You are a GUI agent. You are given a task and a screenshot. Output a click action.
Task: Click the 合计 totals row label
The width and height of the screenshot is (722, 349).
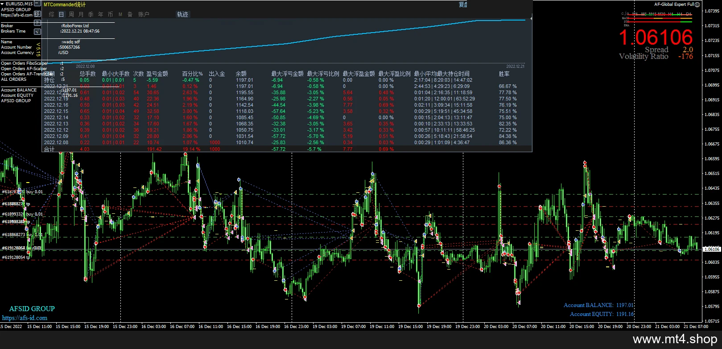point(50,149)
